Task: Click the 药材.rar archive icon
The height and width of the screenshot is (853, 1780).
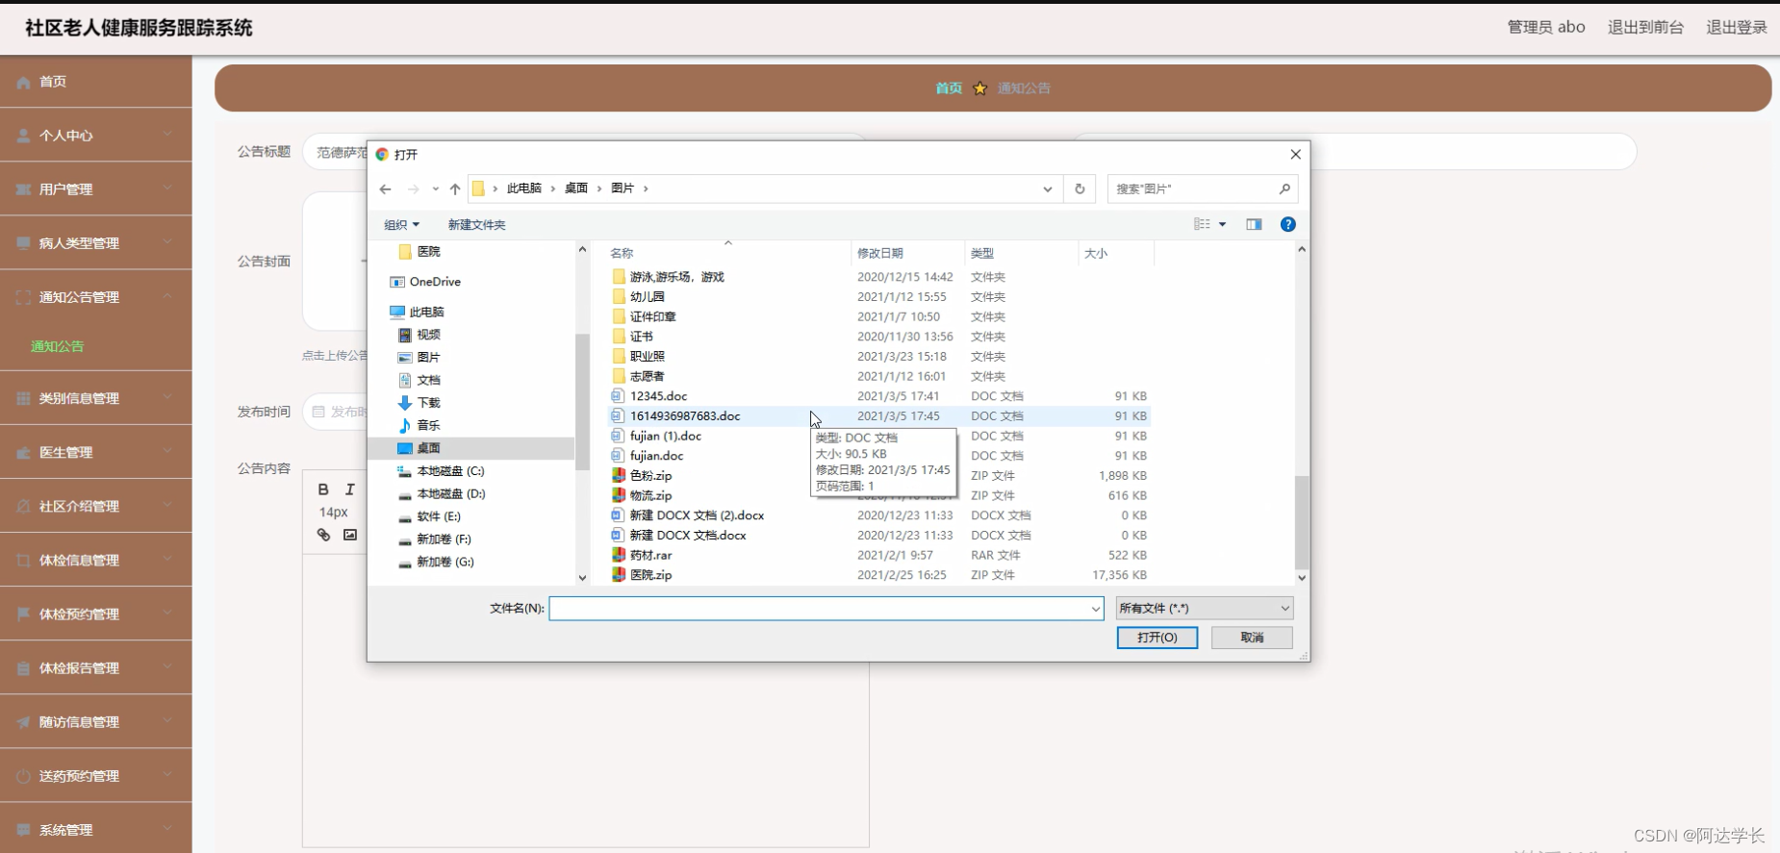Action: (x=619, y=555)
